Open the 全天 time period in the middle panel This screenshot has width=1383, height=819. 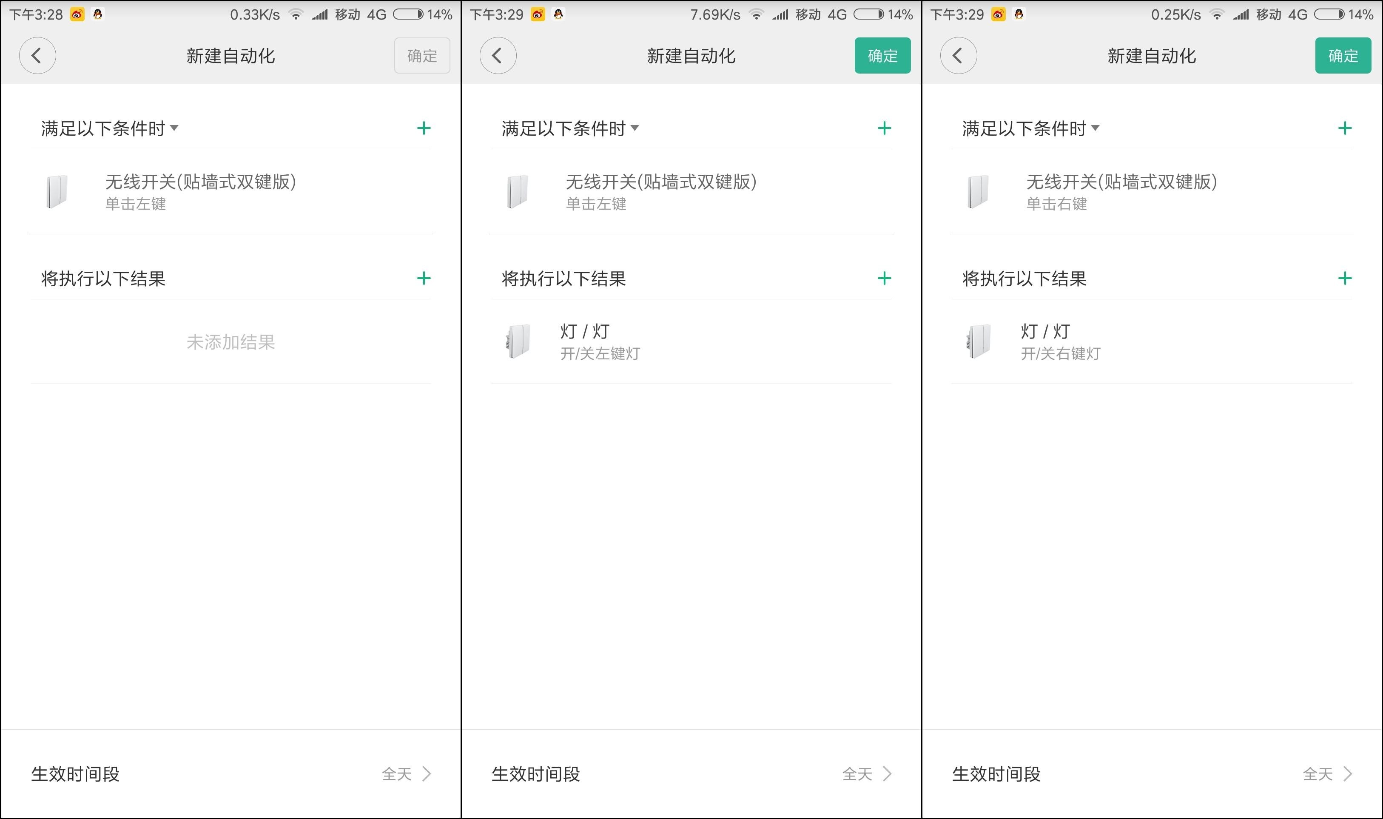(858, 774)
